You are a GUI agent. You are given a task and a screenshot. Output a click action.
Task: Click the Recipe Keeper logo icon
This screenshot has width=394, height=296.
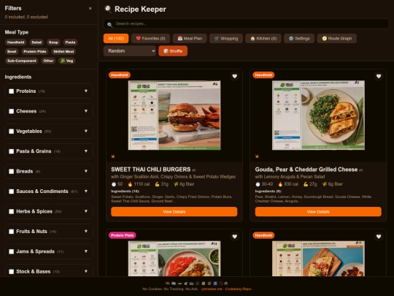[108, 9]
